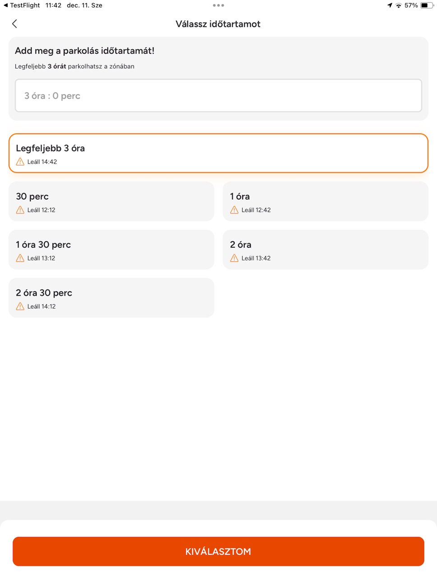Choose the 1 óra duration
The image size is (437, 583).
pos(325,202)
